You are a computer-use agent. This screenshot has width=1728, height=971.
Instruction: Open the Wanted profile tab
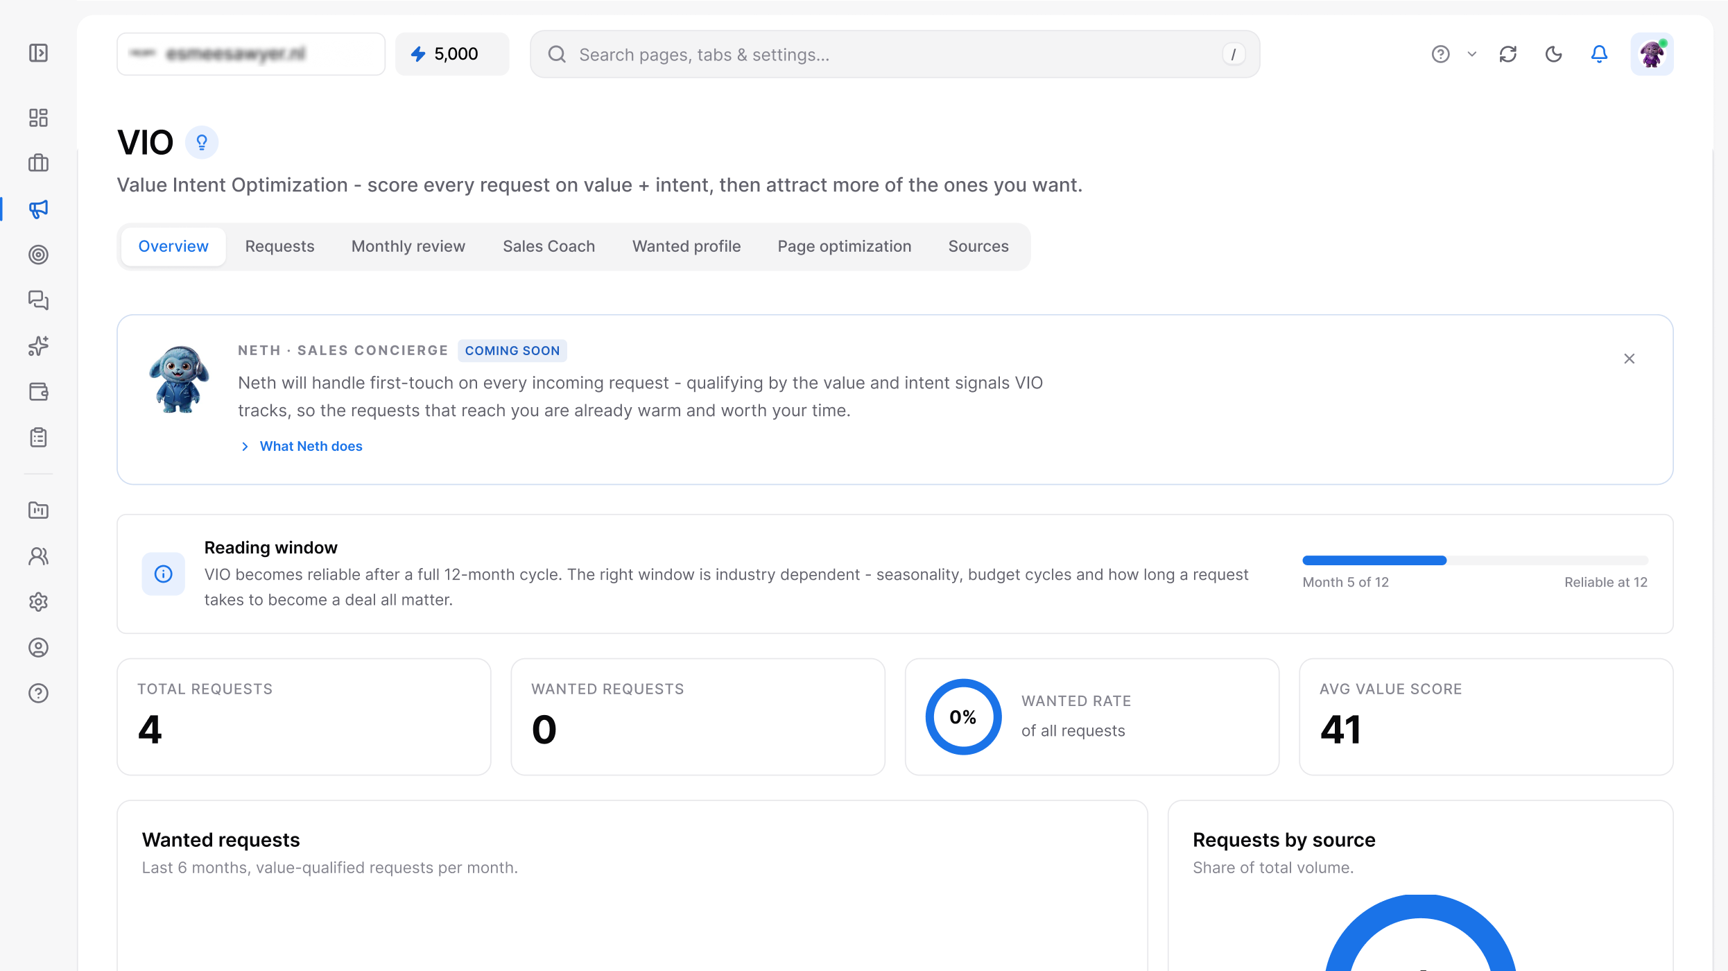click(x=686, y=246)
